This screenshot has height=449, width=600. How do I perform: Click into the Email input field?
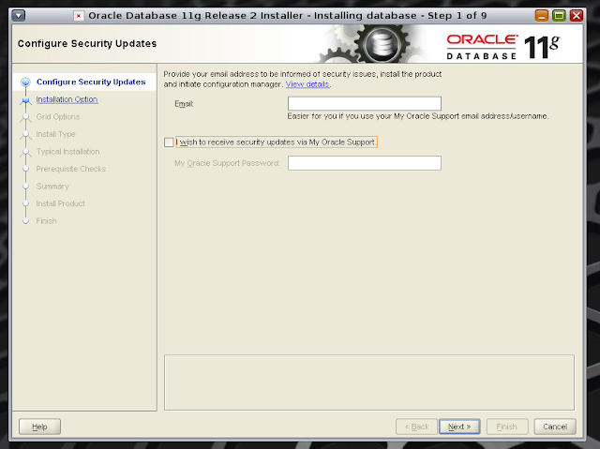tap(365, 103)
